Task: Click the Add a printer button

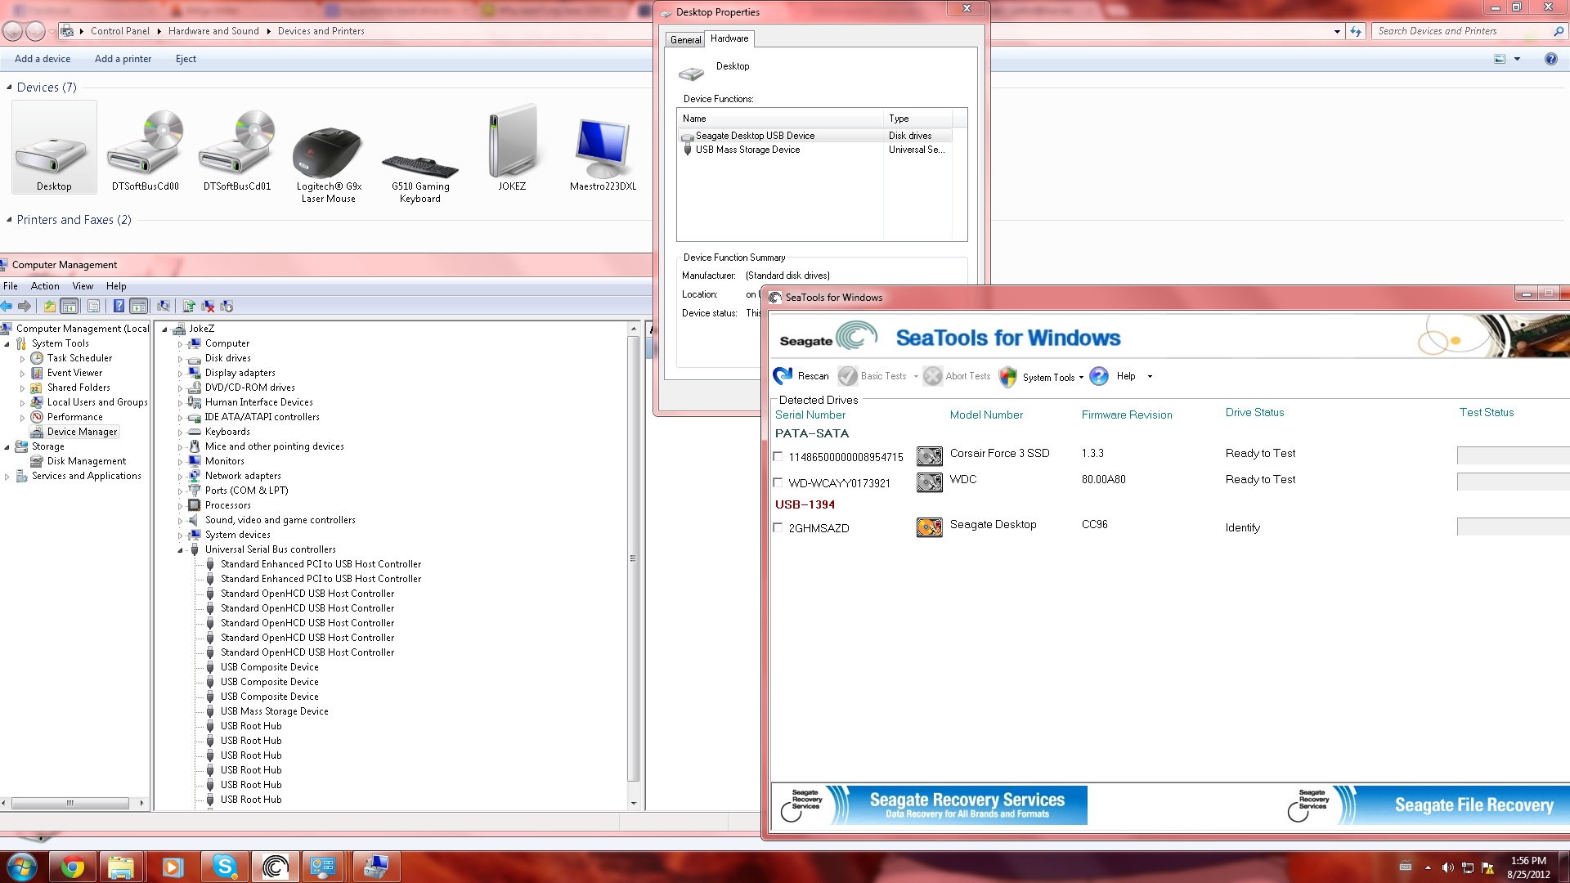Action: coord(123,59)
